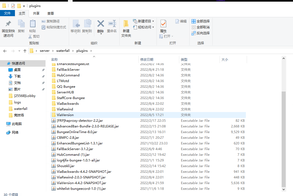Sort by the Name (名称) column header
The width and height of the screenshot is (293, 196).
point(54,59)
